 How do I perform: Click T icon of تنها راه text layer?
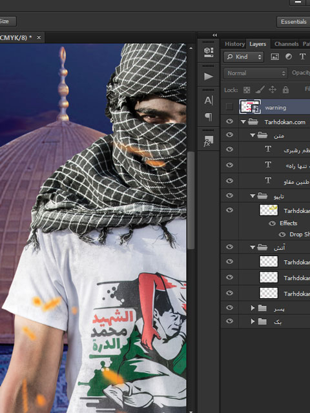(268, 165)
